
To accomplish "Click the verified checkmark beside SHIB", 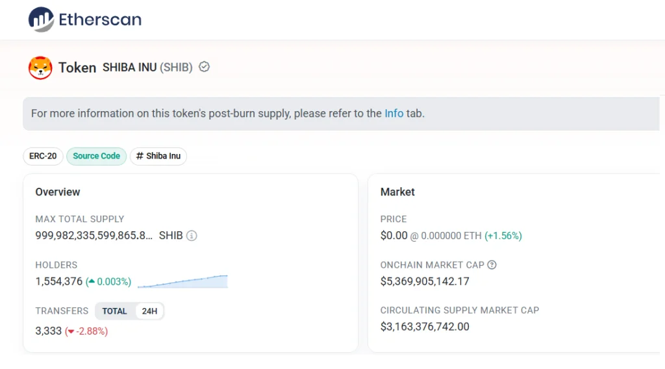I will 204,67.
